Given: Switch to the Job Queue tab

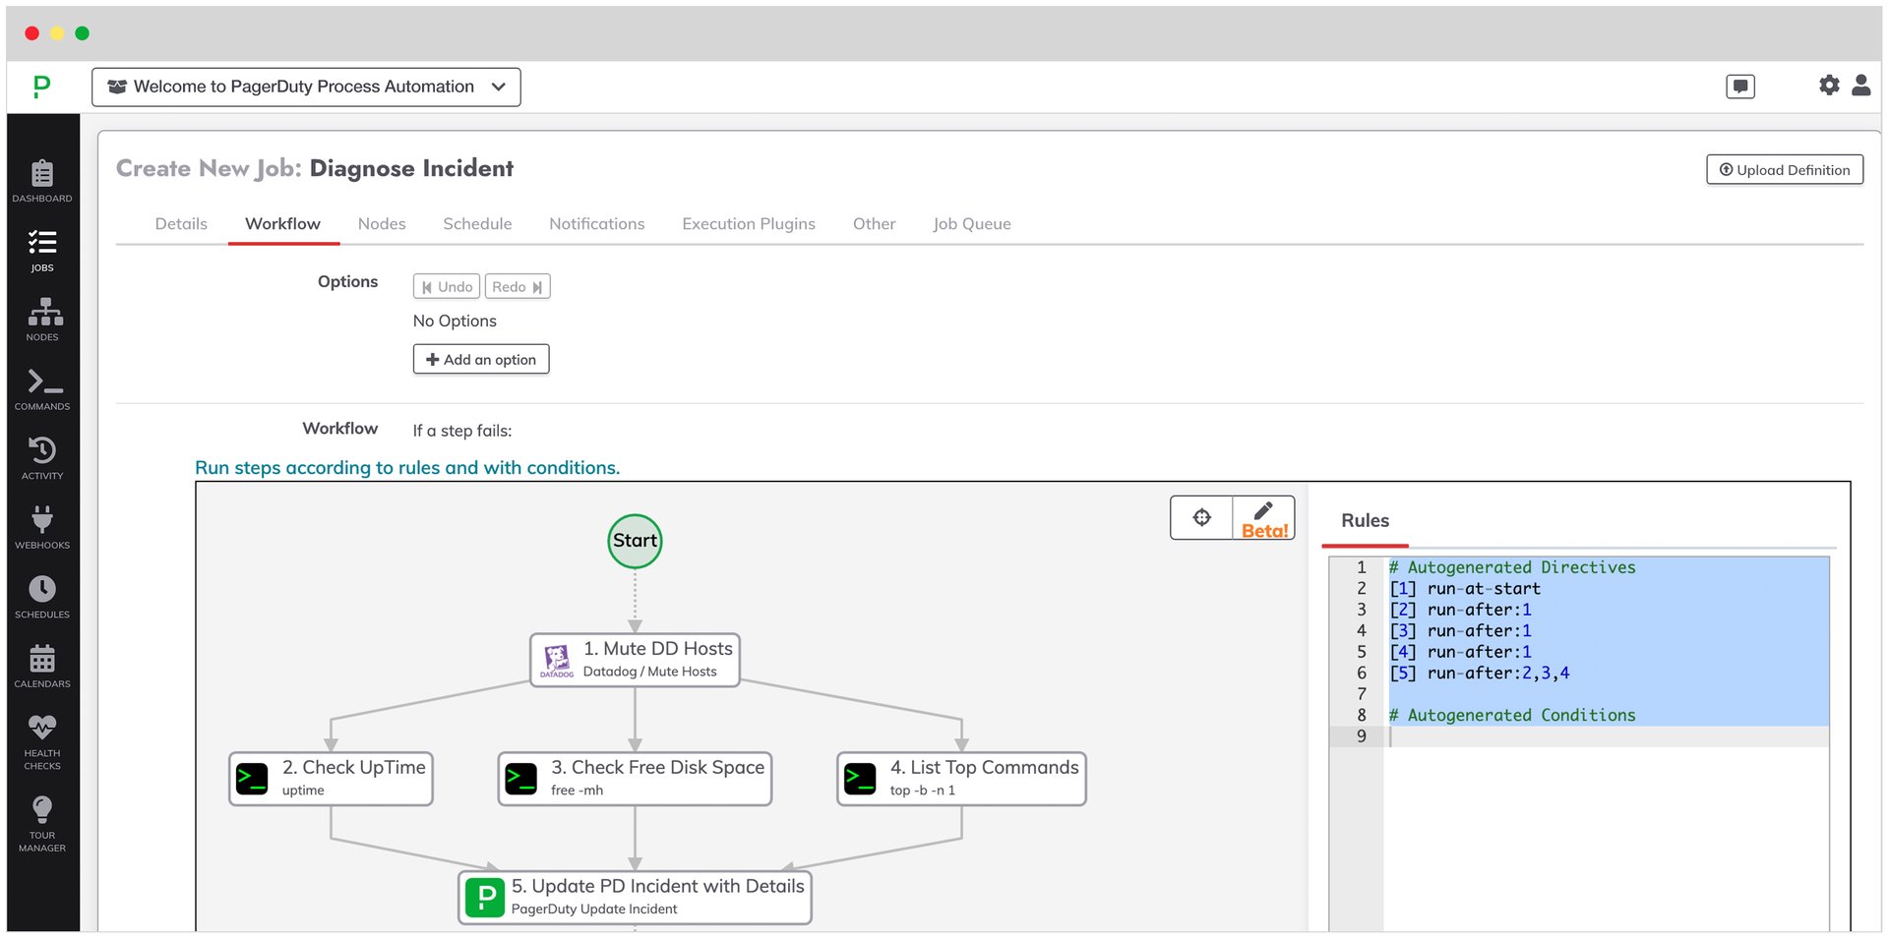Looking at the screenshot, I should pyautogui.click(x=972, y=223).
